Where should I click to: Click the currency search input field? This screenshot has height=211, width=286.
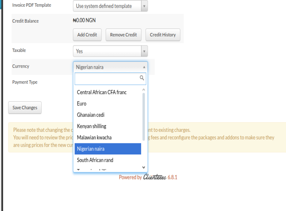point(107,78)
